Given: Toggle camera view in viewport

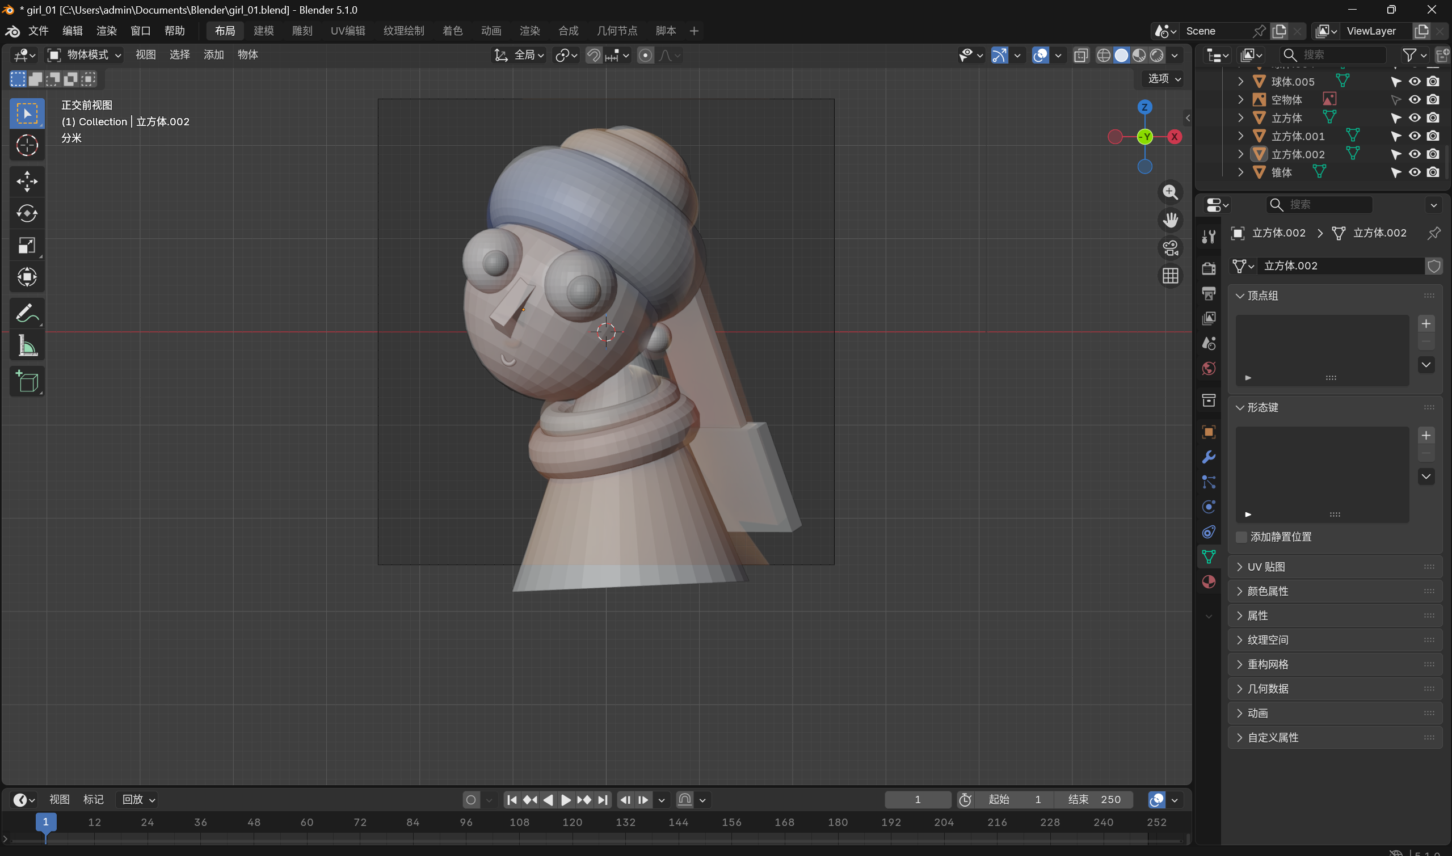Looking at the screenshot, I should coord(1170,248).
